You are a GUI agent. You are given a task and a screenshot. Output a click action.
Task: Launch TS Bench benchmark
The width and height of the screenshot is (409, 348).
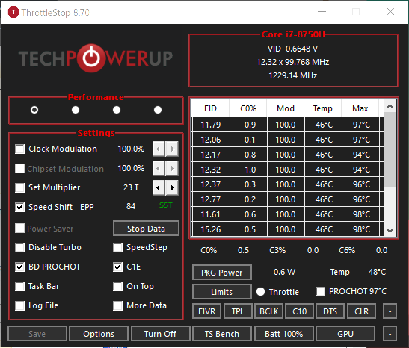click(x=222, y=334)
